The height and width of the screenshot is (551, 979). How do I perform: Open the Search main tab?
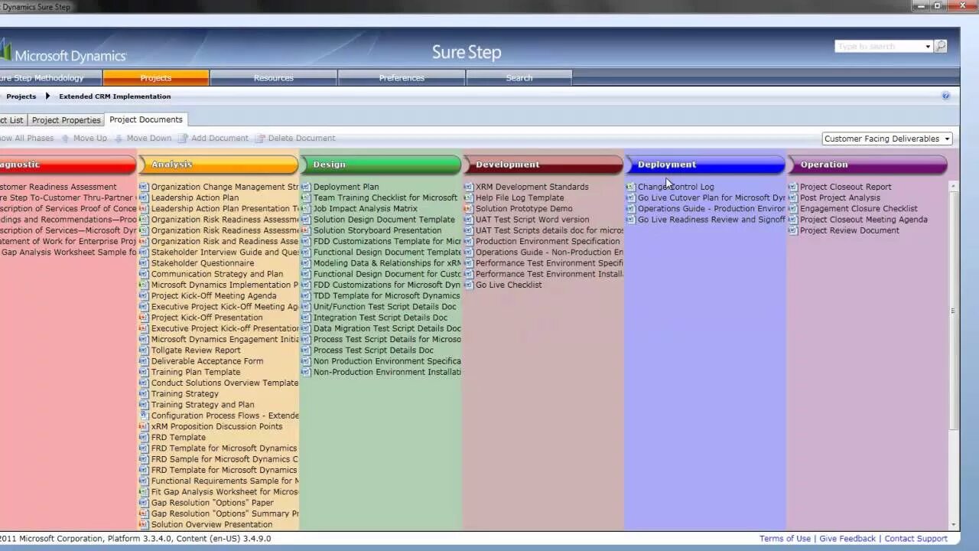[x=519, y=78]
